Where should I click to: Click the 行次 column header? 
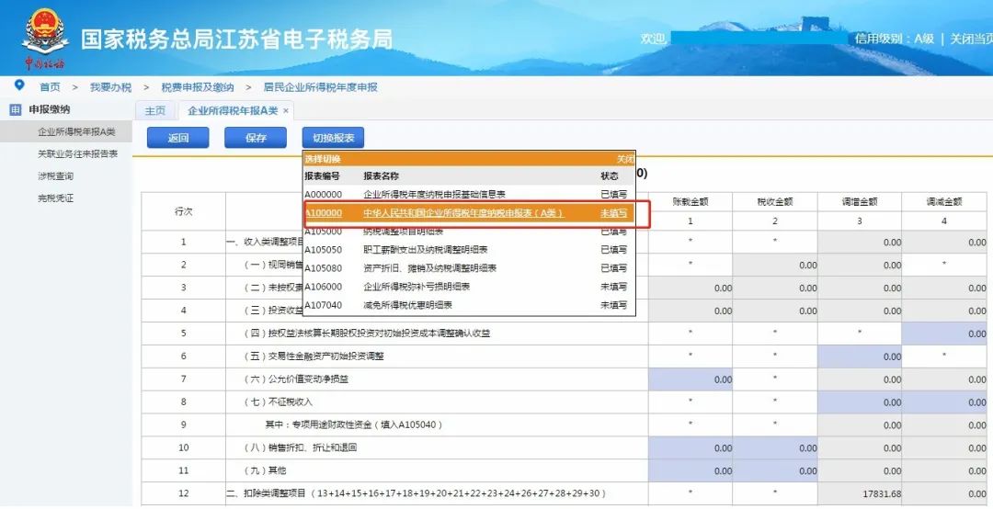pyautogui.click(x=184, y=211)
